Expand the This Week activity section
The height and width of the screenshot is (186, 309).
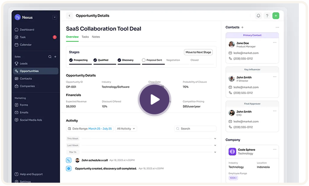point(215,138)
